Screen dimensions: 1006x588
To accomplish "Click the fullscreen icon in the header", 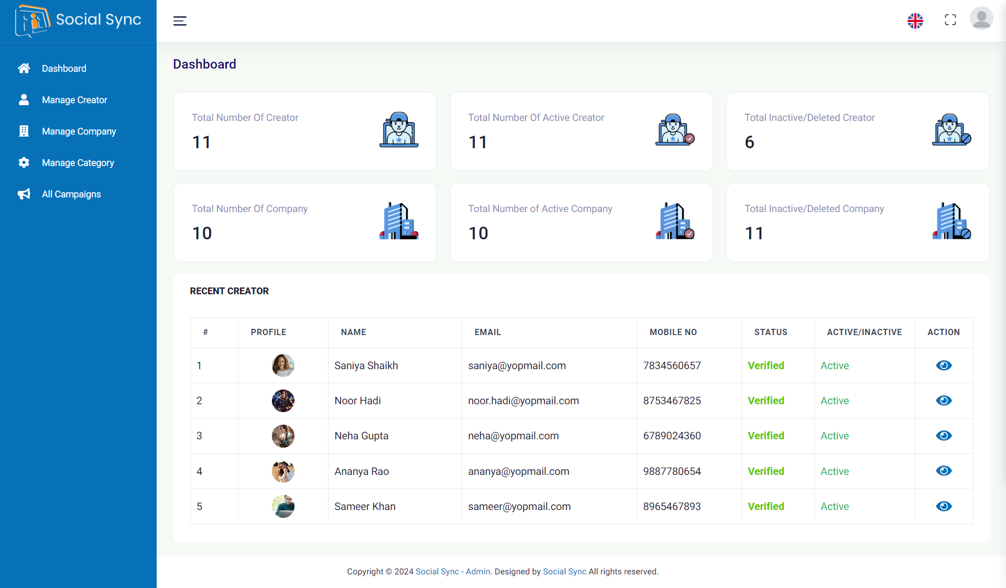I will [950, 20].
